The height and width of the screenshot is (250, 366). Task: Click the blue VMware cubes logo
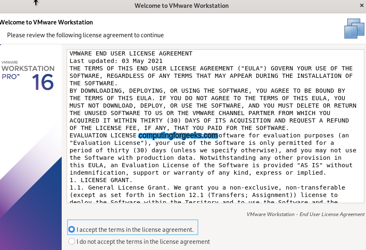pyautogui.click(x=354, y=28)
